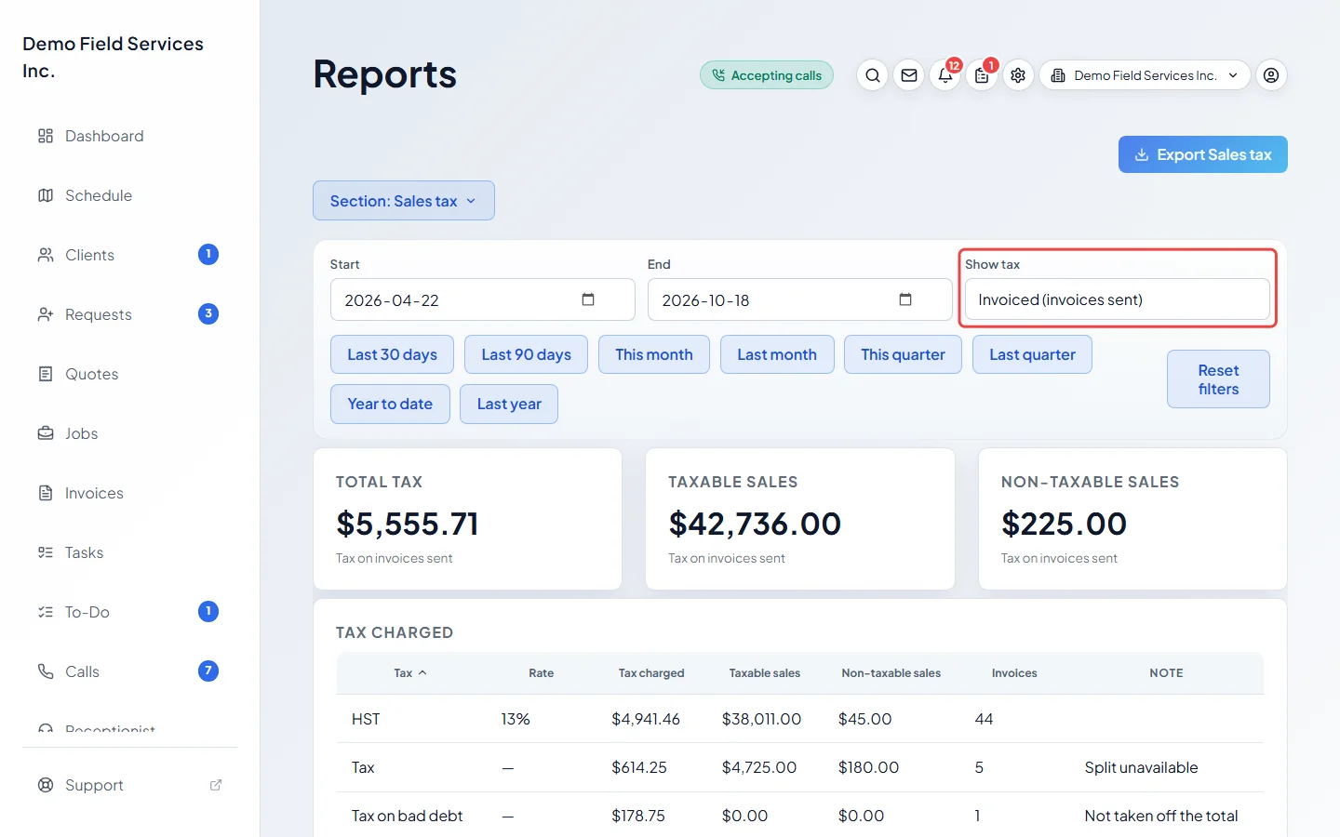Apply the Last year filter
This screenshot has height=837, width=1340.
pos(509,404)
